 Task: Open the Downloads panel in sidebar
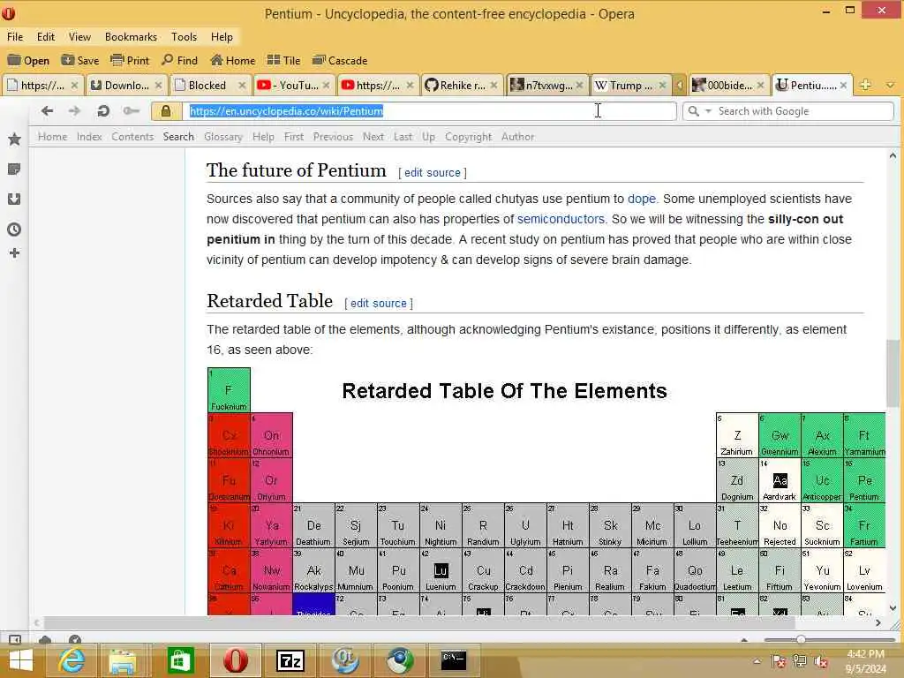click(x=14, y=199)
